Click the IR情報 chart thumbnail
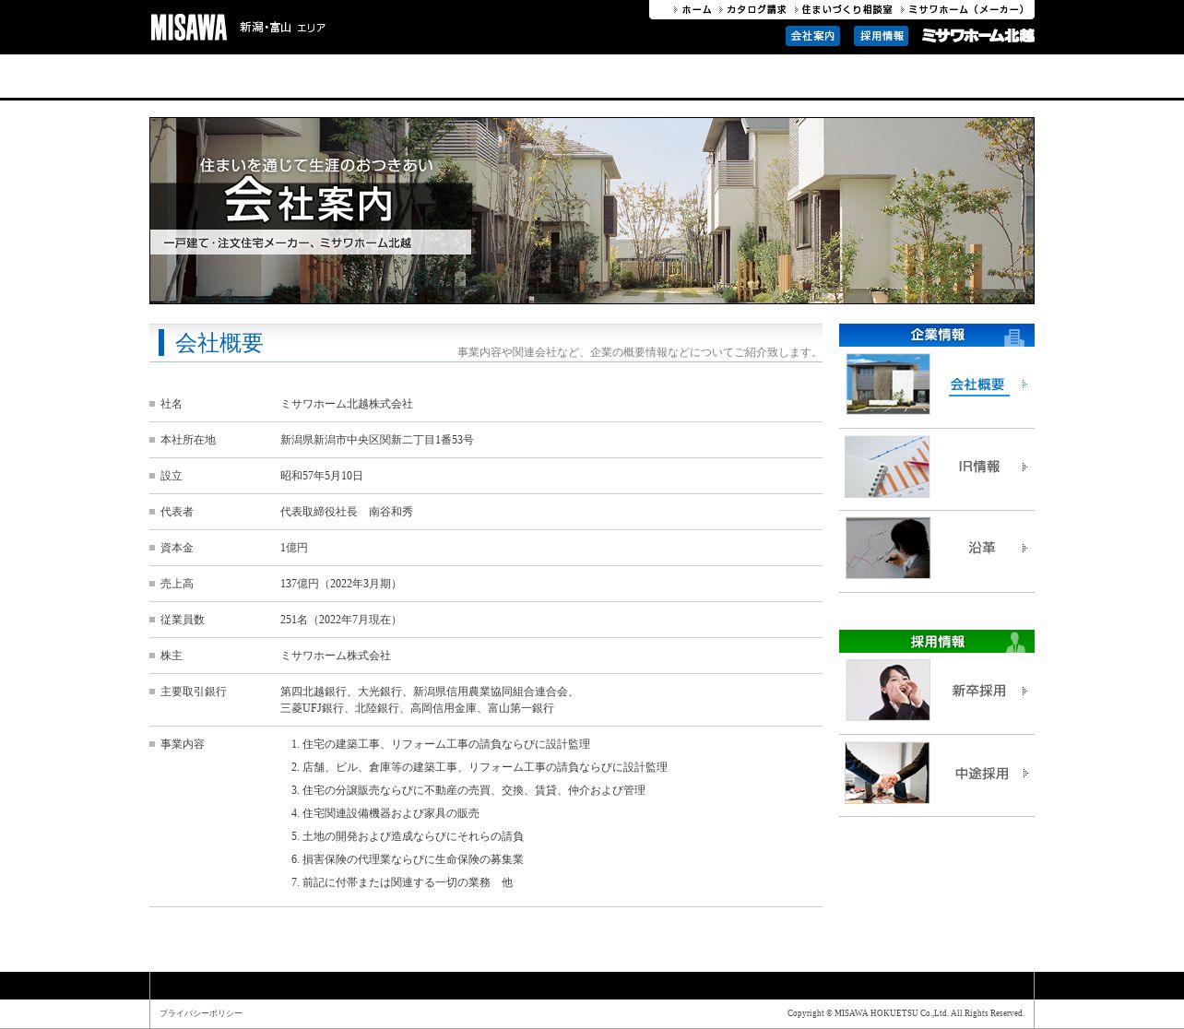Viewport: 1184px width, 1029px height. [887, 467]
